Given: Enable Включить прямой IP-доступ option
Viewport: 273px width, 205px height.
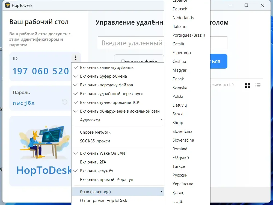Looking at the screenshot, I should pos(118,179).
